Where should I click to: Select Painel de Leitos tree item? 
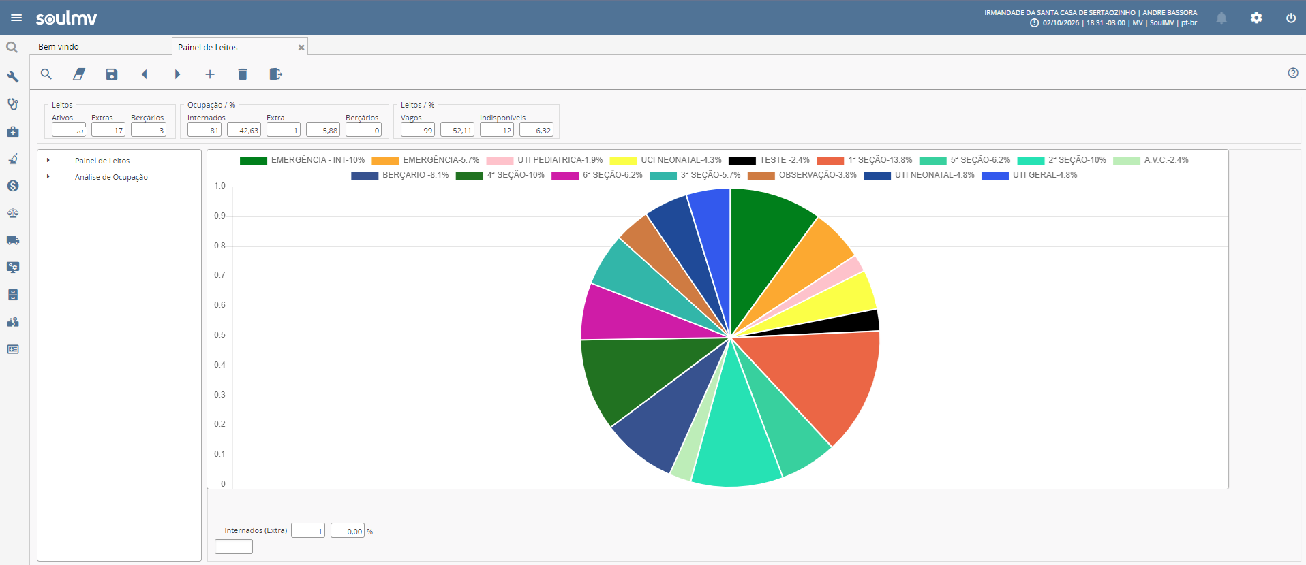pyautogui.click(x=102, y=161)
